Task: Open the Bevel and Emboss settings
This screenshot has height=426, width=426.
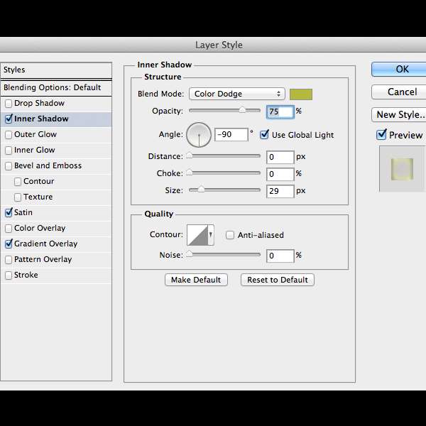Action: point(48,166)
